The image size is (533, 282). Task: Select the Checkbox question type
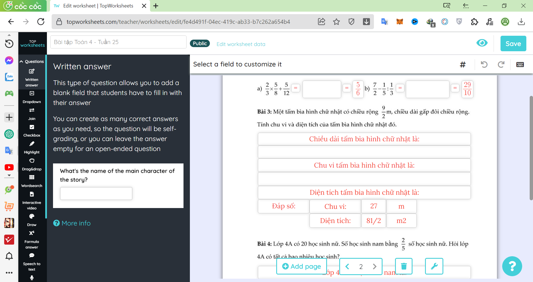(x=32, y=131)
